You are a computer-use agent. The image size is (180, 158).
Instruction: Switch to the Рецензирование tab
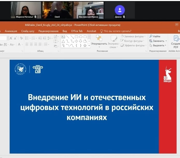(x=49, y=31)
